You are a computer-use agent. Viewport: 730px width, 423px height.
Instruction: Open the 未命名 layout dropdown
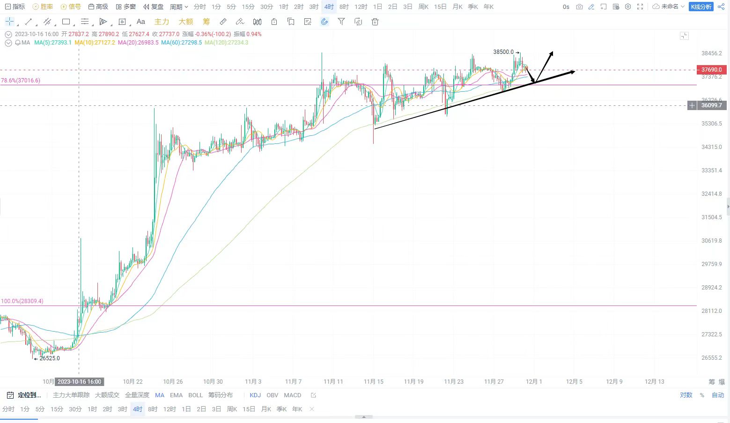tap(669, 7)
